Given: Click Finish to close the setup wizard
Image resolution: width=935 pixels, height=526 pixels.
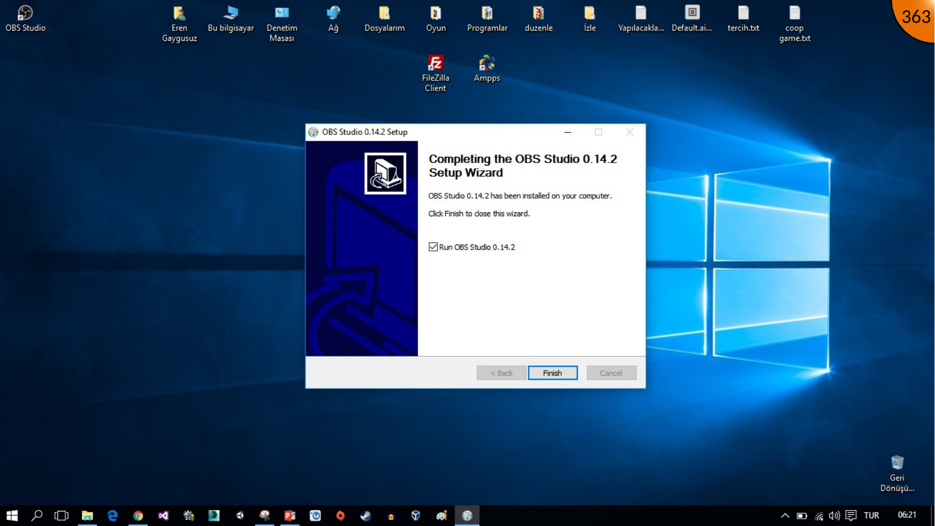Looking at the screenshot, I should 552,373.
